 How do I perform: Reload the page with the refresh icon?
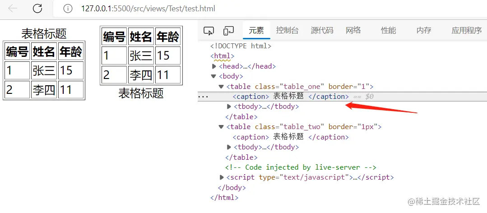[37, 9]
